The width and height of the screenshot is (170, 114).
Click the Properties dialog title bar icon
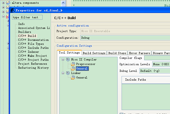(13, 10)
